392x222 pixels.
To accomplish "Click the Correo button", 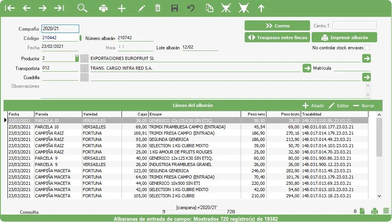I will (x=277, y=26).
